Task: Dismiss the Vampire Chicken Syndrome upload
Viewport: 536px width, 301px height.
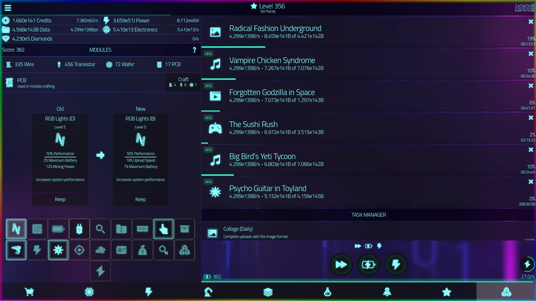Action: click(x=531, y=54)
